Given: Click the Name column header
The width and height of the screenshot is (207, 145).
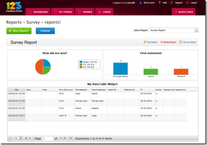Looking at the screenshot, I should pyautogui.click(x=33, y=89).
